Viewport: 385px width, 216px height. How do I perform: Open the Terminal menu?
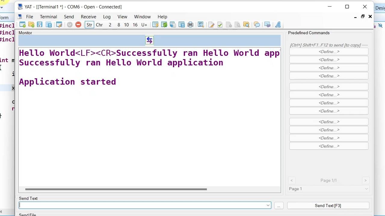pos(48,17)
